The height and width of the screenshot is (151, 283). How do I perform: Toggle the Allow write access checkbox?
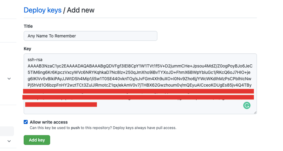26,122
